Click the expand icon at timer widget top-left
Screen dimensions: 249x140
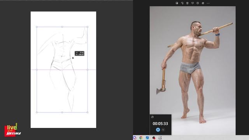point(153,117)
